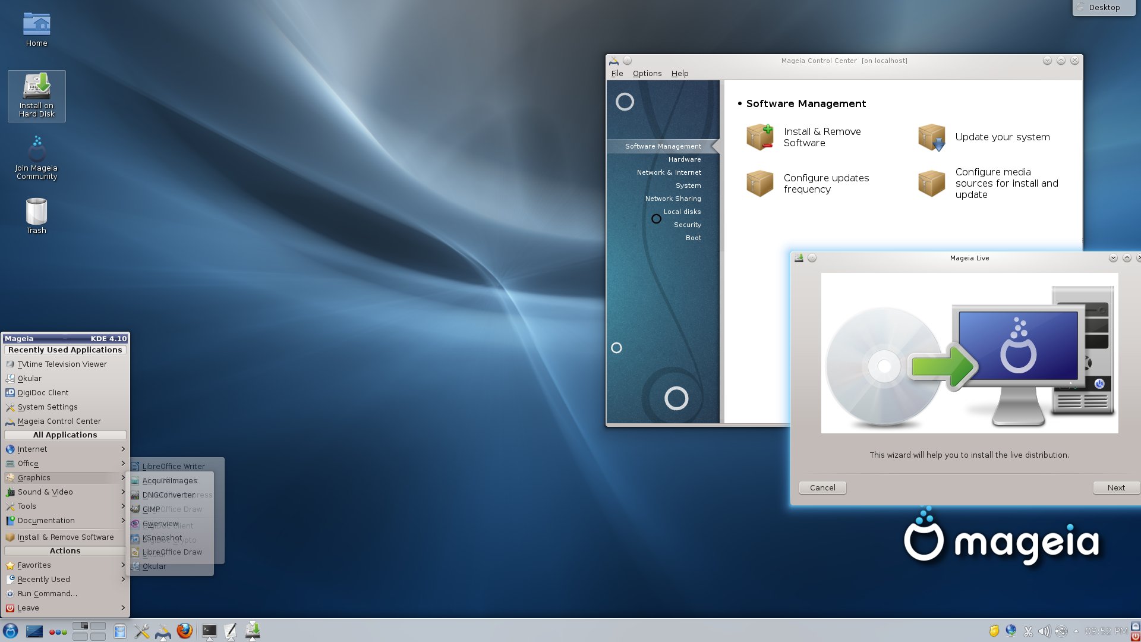
Task: Click Next in the Mageia Live wizard
Action: pyautogui.click(x=1115, y=488)
